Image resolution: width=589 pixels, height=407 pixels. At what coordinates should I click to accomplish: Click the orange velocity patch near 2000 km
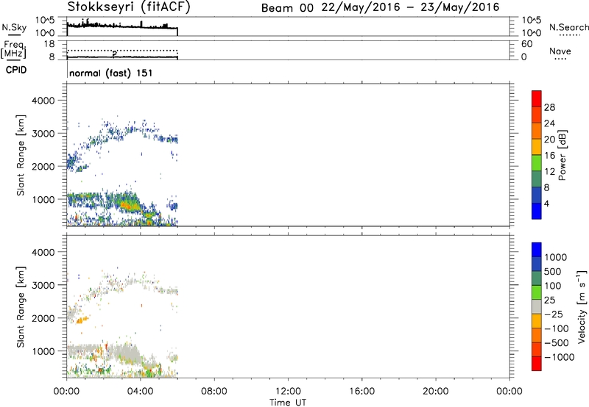[x=82, y=320]
